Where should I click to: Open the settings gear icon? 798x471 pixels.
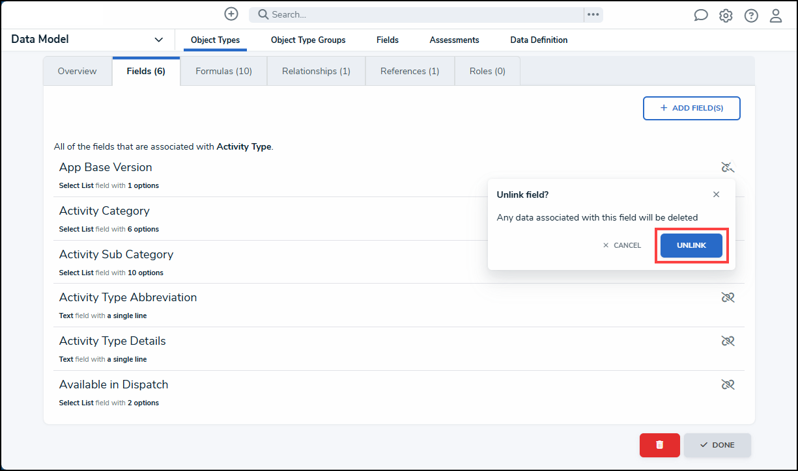tap(726, 16)
